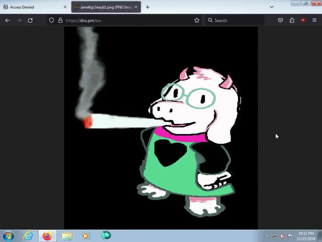Image resolution: width=322 pixels, height=242 pixels.
Task: Bookmark this page with the star
Action: click(x=197, y=20)
